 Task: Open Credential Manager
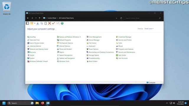(123, 37)
